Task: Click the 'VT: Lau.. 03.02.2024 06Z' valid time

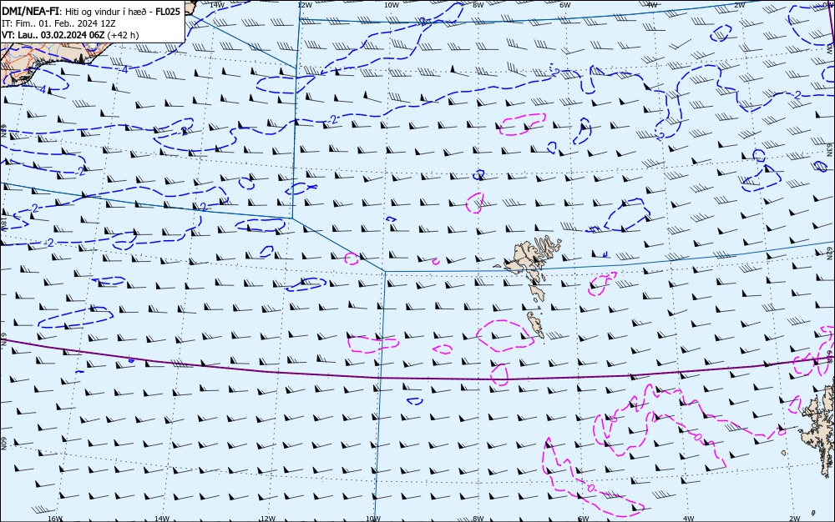Action: [53, 35]
